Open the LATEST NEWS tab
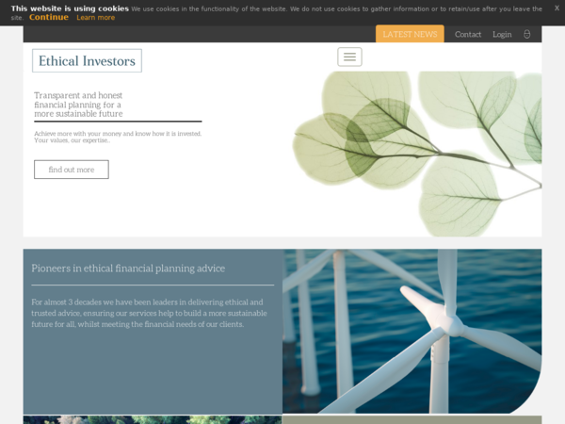 410,34
